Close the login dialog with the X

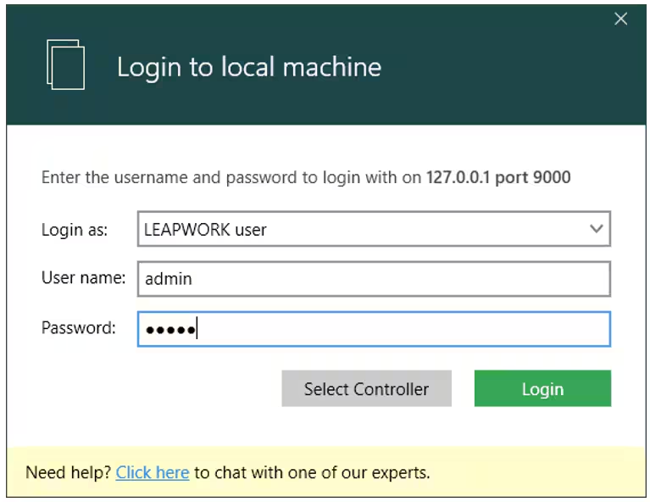621,19
